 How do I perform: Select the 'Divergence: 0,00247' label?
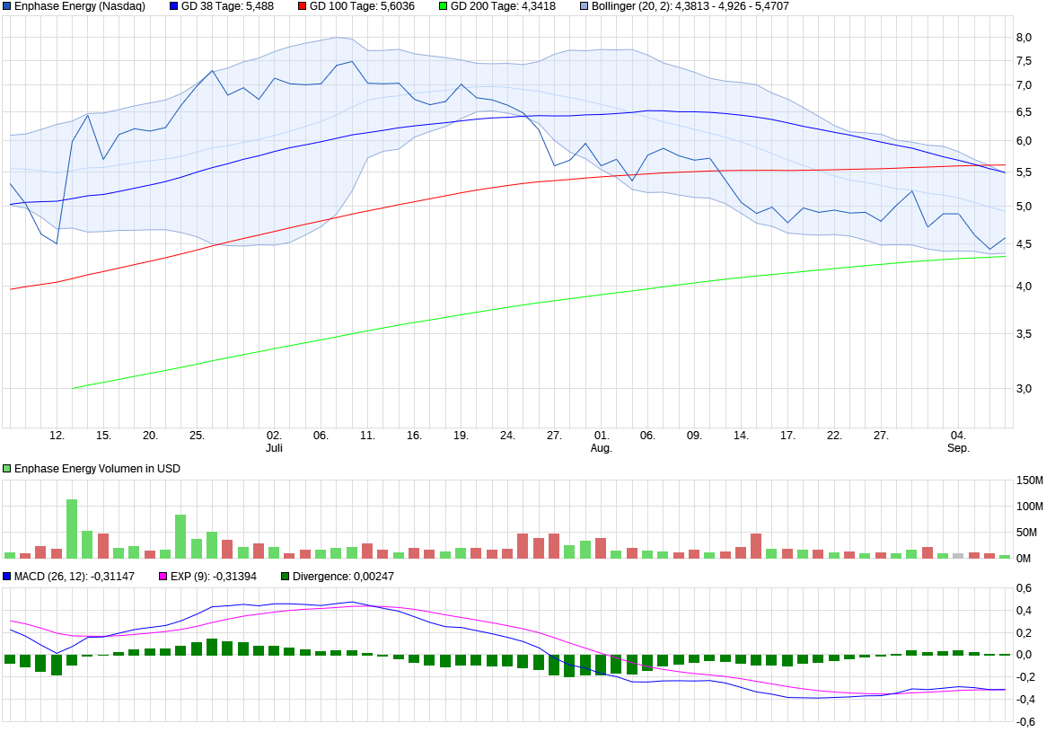[343, 577]
